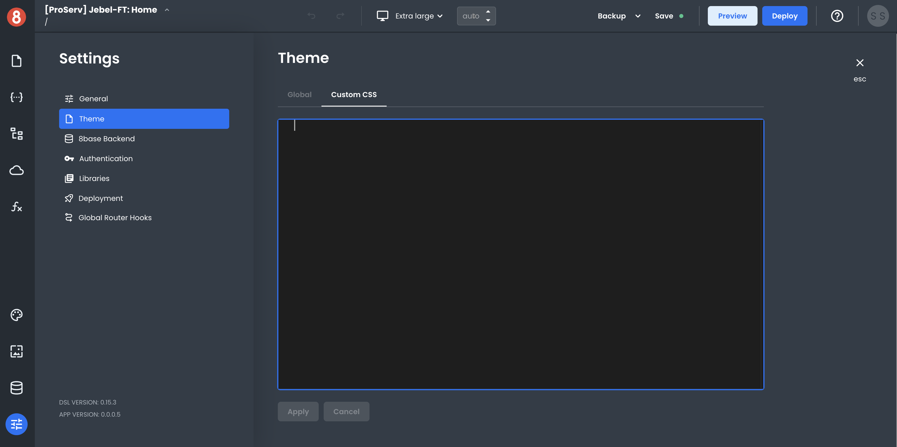The image size is (897, 447).
Task: Click the help question mark icon
Action: pos(837,16)
